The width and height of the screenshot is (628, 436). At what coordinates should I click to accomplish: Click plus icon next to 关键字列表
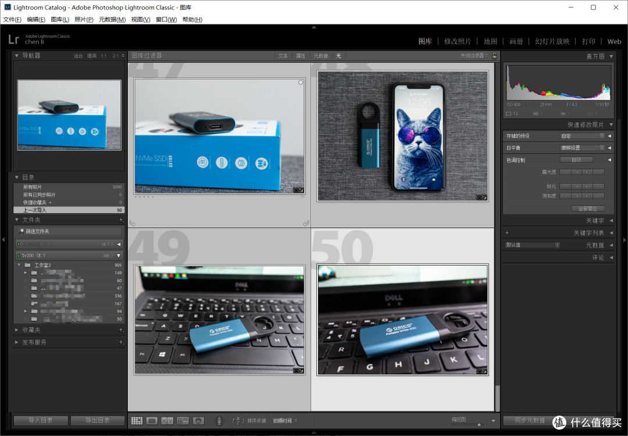[507, 233]
